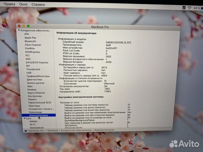Screen dimensions: 203x152
Task: Open the Справка menu
Action: click(38, 4)
